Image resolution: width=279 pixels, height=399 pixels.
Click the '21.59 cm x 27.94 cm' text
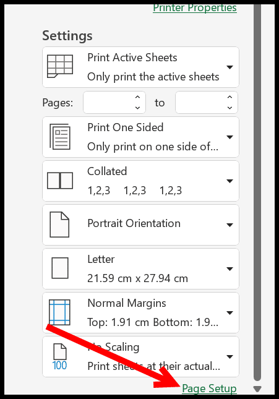pos(137,278)
